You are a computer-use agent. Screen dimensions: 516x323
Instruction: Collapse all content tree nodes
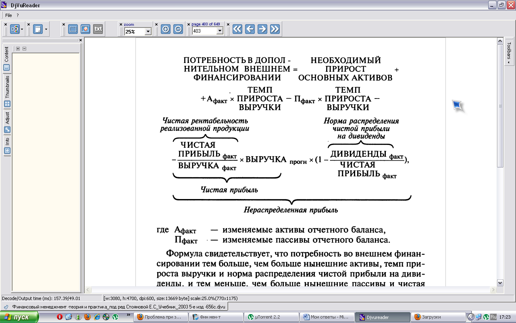pos(24,48)
